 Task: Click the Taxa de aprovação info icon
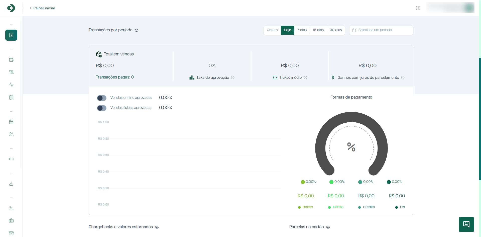coord(233,77)
